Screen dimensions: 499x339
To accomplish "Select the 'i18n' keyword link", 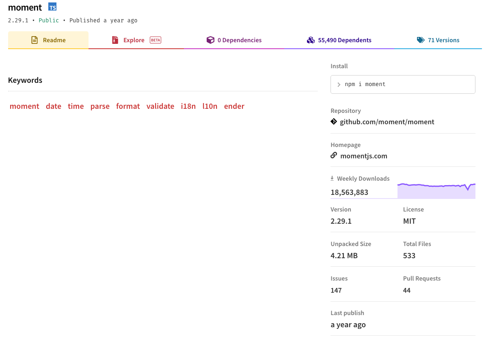I will pyautogui.click(x=188, y=106).
